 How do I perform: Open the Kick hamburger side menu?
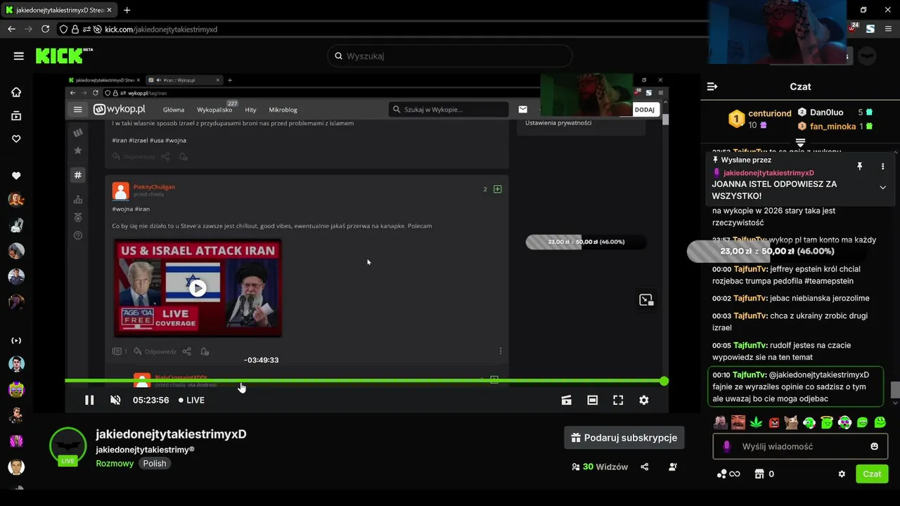pyautogui.click(x=19, y=56)
